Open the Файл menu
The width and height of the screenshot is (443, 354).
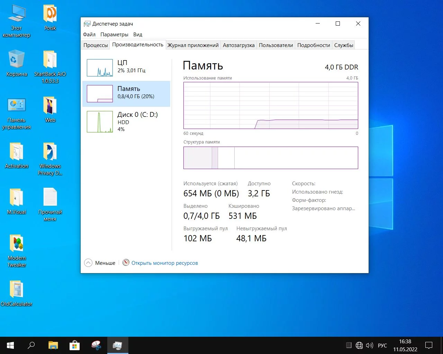point(89,35)
